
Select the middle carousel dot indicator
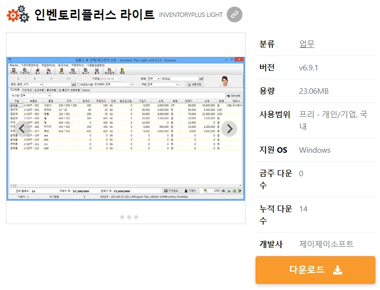point(129,217)
